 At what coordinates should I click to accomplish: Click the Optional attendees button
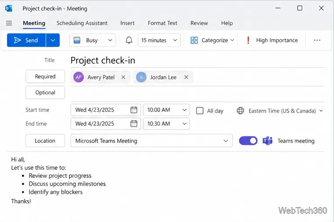45,92
